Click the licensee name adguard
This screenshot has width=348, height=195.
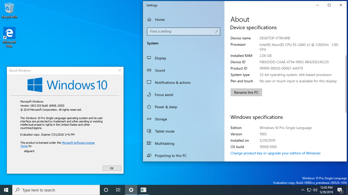coord(29,151)
